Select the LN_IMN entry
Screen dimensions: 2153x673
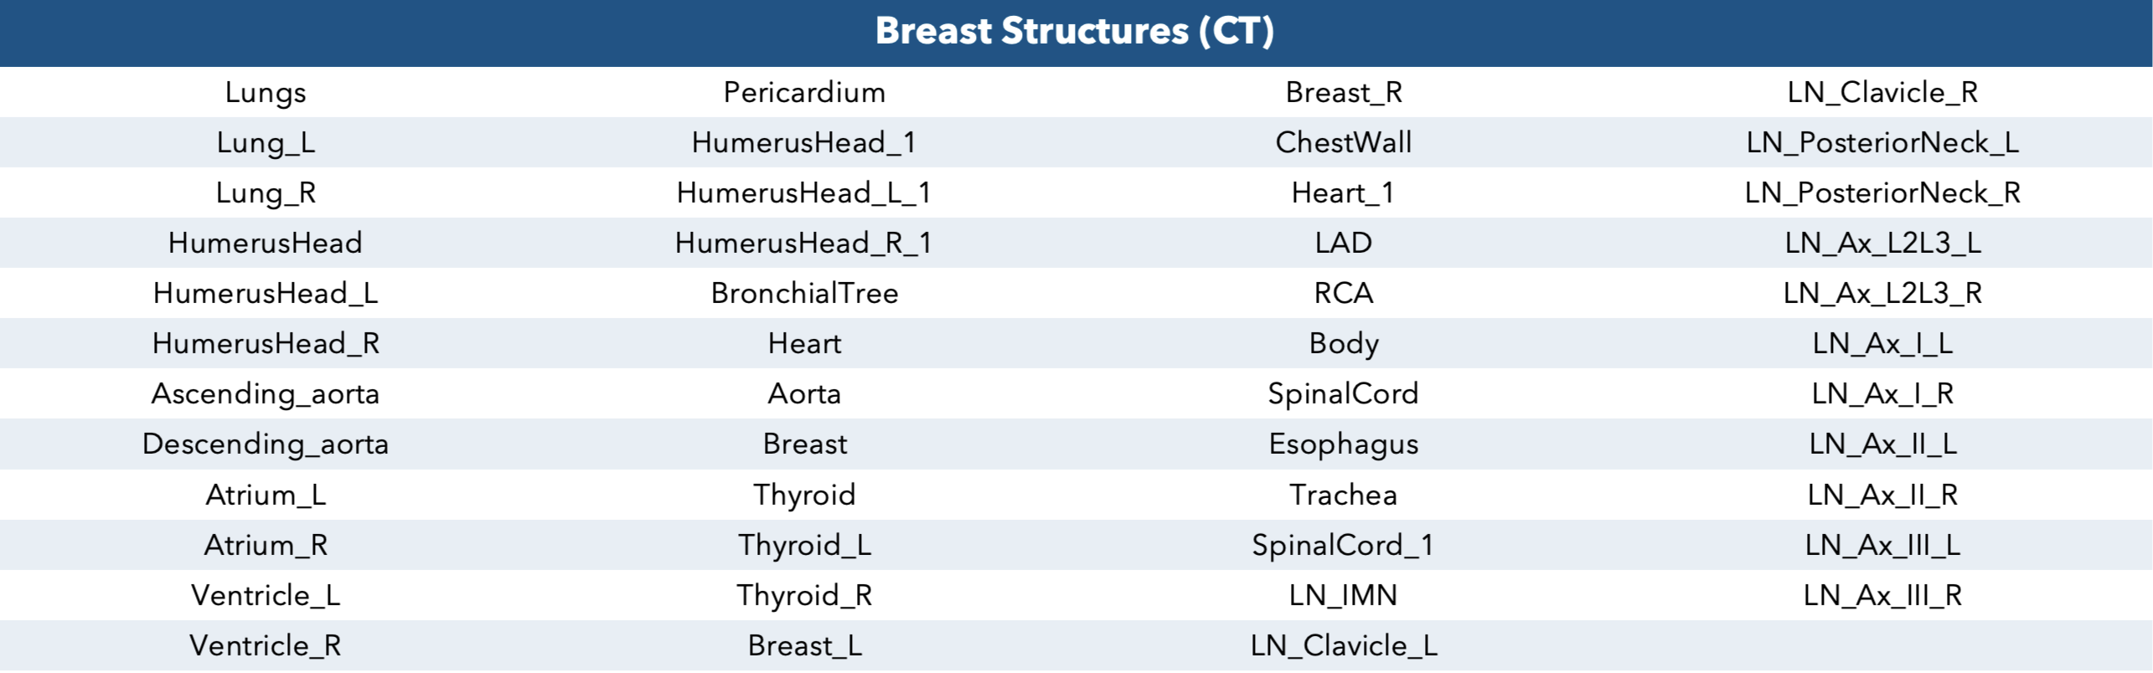tap(1344, 596)
